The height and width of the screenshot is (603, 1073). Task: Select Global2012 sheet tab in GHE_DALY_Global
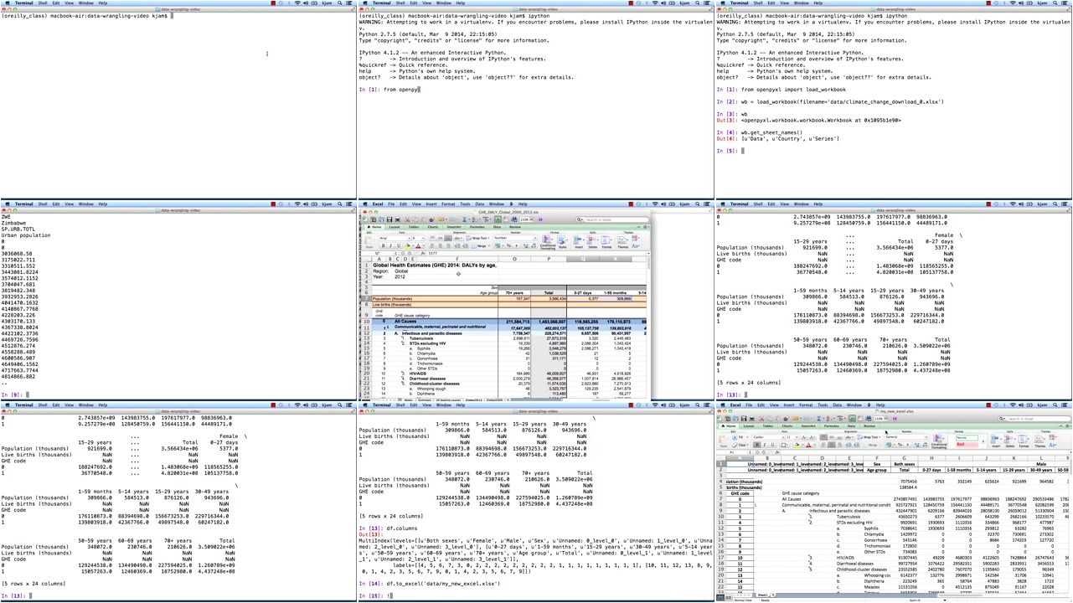474,399
